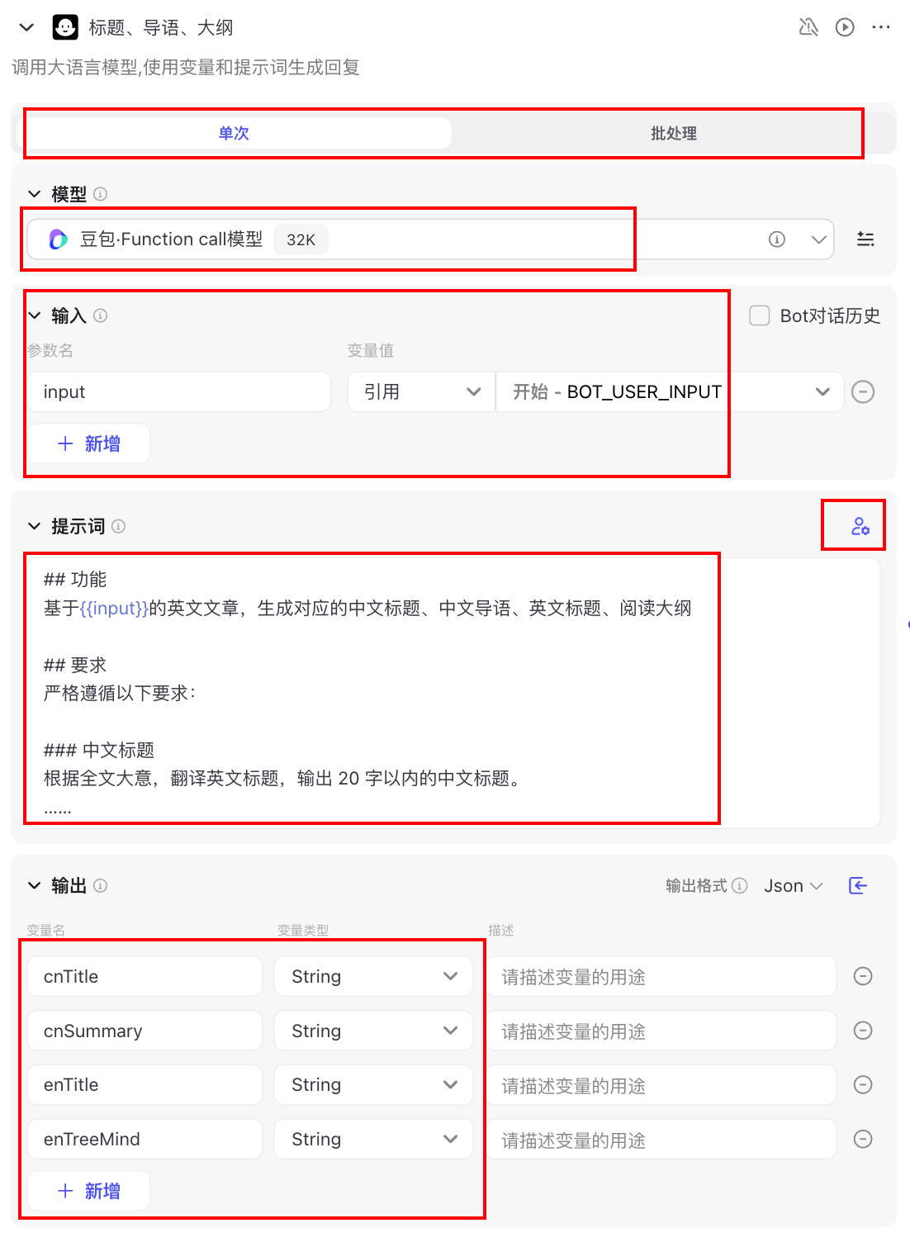Open String type dropdown for cnSummary
The width and height of the screenshot is (910, 1242).
coord(373,1031)
